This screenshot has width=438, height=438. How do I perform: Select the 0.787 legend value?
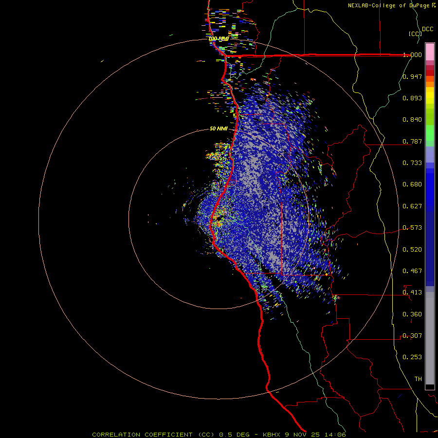[412, 141]
